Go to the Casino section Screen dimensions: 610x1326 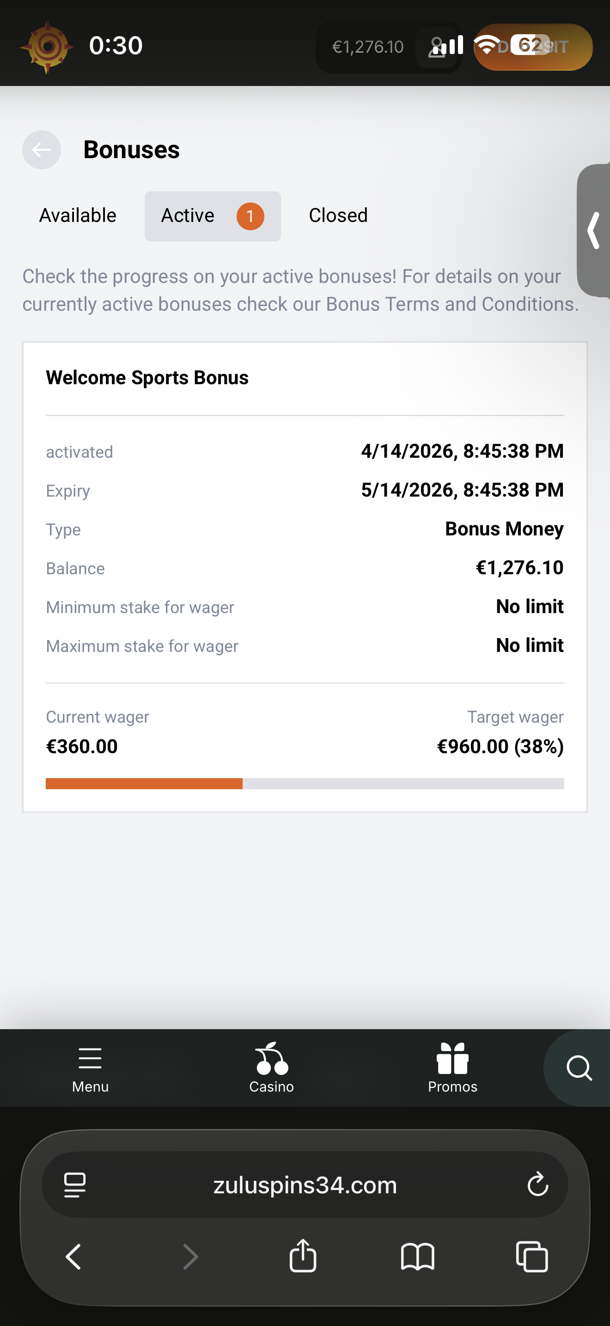pos(272,1068)
